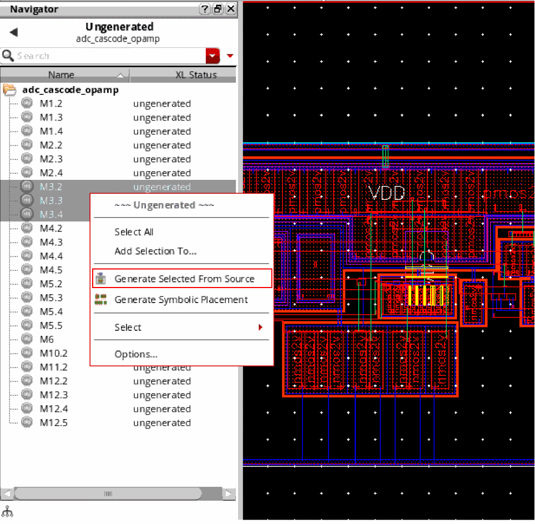Viewport: 535px width, 524px height.
Task: Click the back arrow in Navigator header
Action: (14, 32)
